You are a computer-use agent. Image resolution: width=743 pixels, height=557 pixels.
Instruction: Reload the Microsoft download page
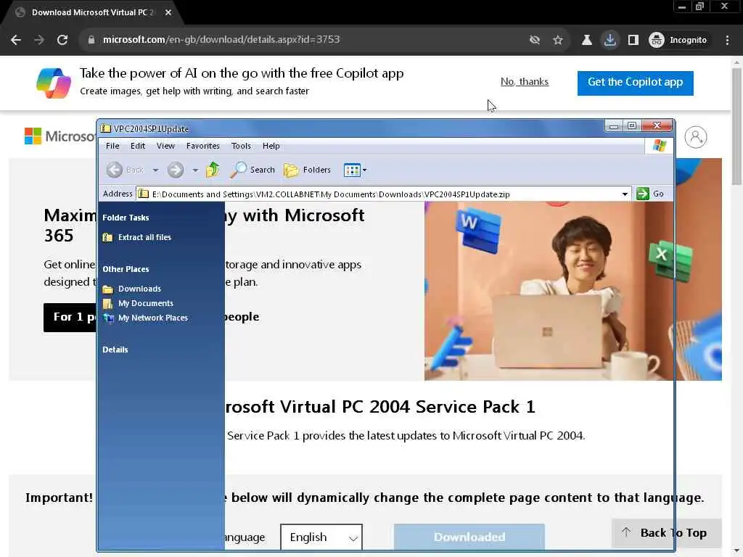pos(62,40)
